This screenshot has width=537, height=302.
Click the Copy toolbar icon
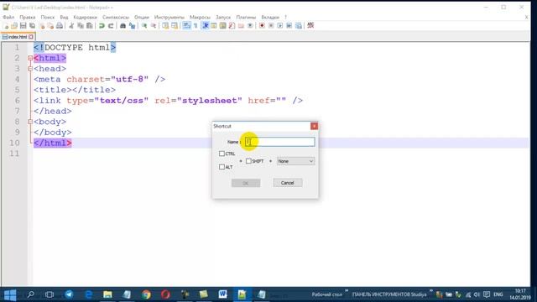click(x=81, y=26)
